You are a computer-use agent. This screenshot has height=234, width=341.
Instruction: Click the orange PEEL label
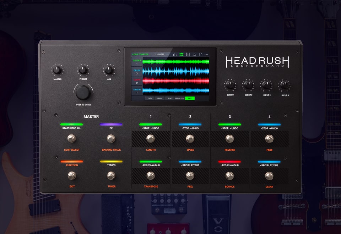190,186
